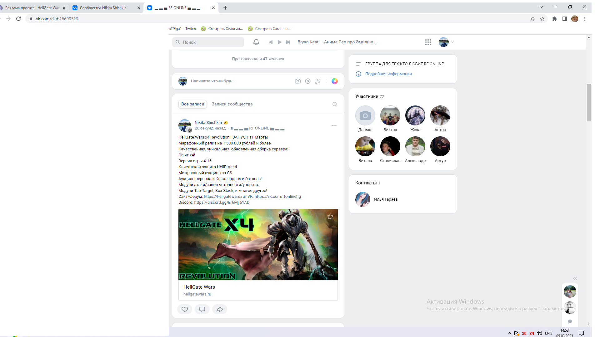Open the VK services grid icon

(x=428, y=42)
